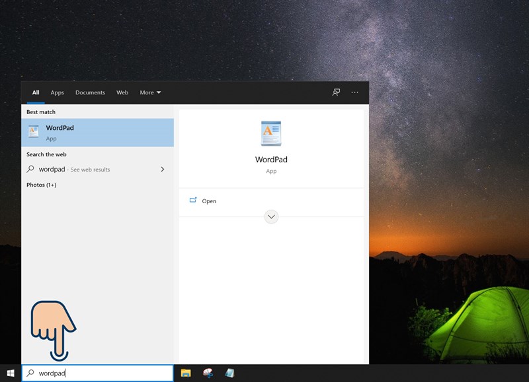Click the magnifier beside wordpad web result

coord(30,169)
